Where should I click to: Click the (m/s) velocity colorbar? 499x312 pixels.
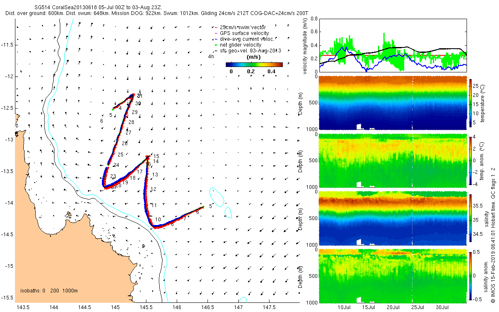(x=254, y=64)
